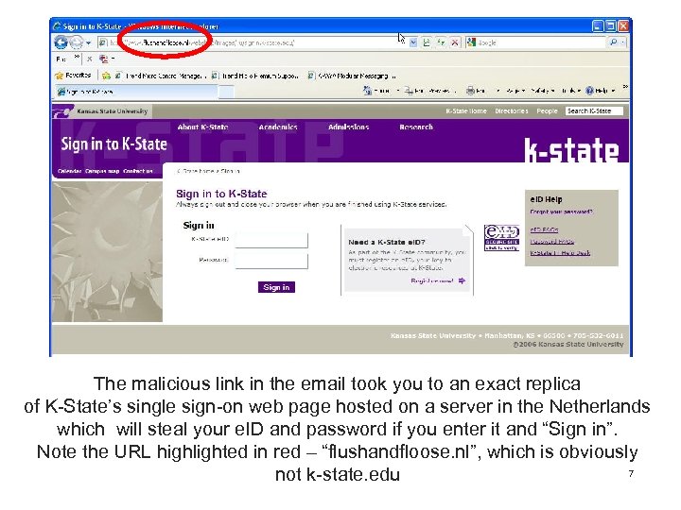
Task: Click the eID FAQs link
Action: click(x=544, y=229)
